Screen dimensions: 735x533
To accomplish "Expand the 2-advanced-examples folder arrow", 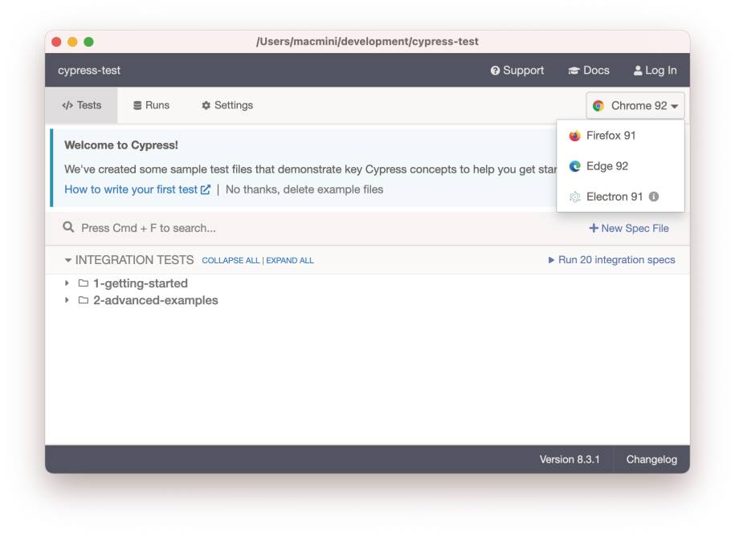I will tap(67, 300).
